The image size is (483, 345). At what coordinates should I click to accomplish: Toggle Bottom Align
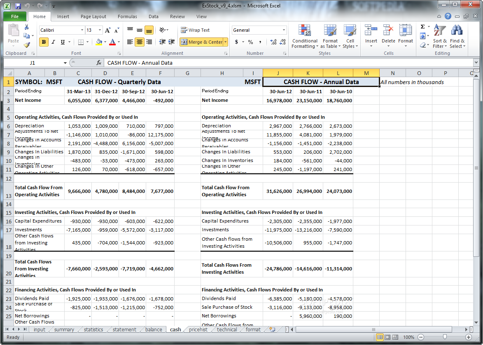click(149, 30)
